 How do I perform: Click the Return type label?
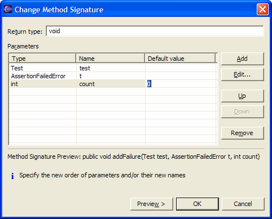pyautogui.click(x=25, y=32)
